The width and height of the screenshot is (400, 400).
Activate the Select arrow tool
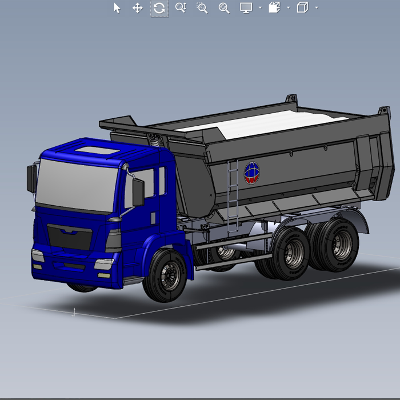[x=117, y=8]
